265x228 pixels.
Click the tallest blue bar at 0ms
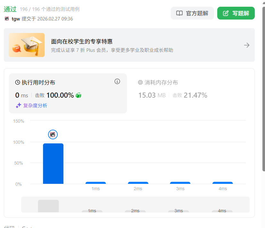[x=53, y=164]
